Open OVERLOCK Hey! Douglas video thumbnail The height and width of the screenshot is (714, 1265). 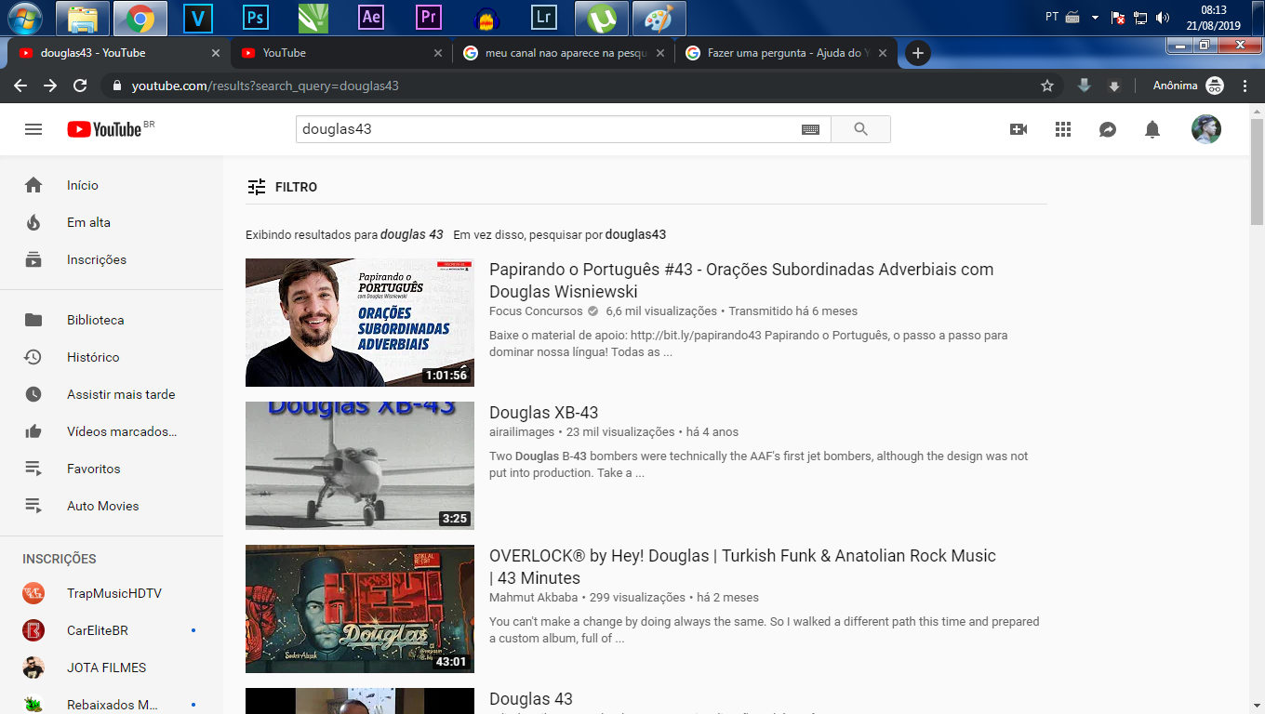360,609
